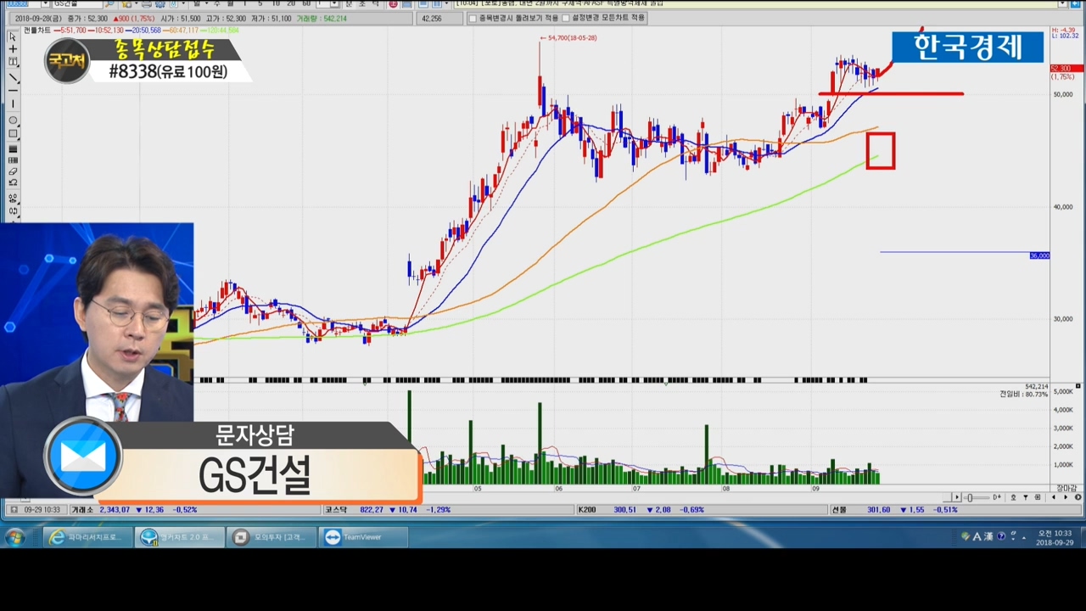Viewport: 1086px width, 611px height.
Task: Check the 설정변경 모든차트 적용 box
Action: tap(566, 18)
